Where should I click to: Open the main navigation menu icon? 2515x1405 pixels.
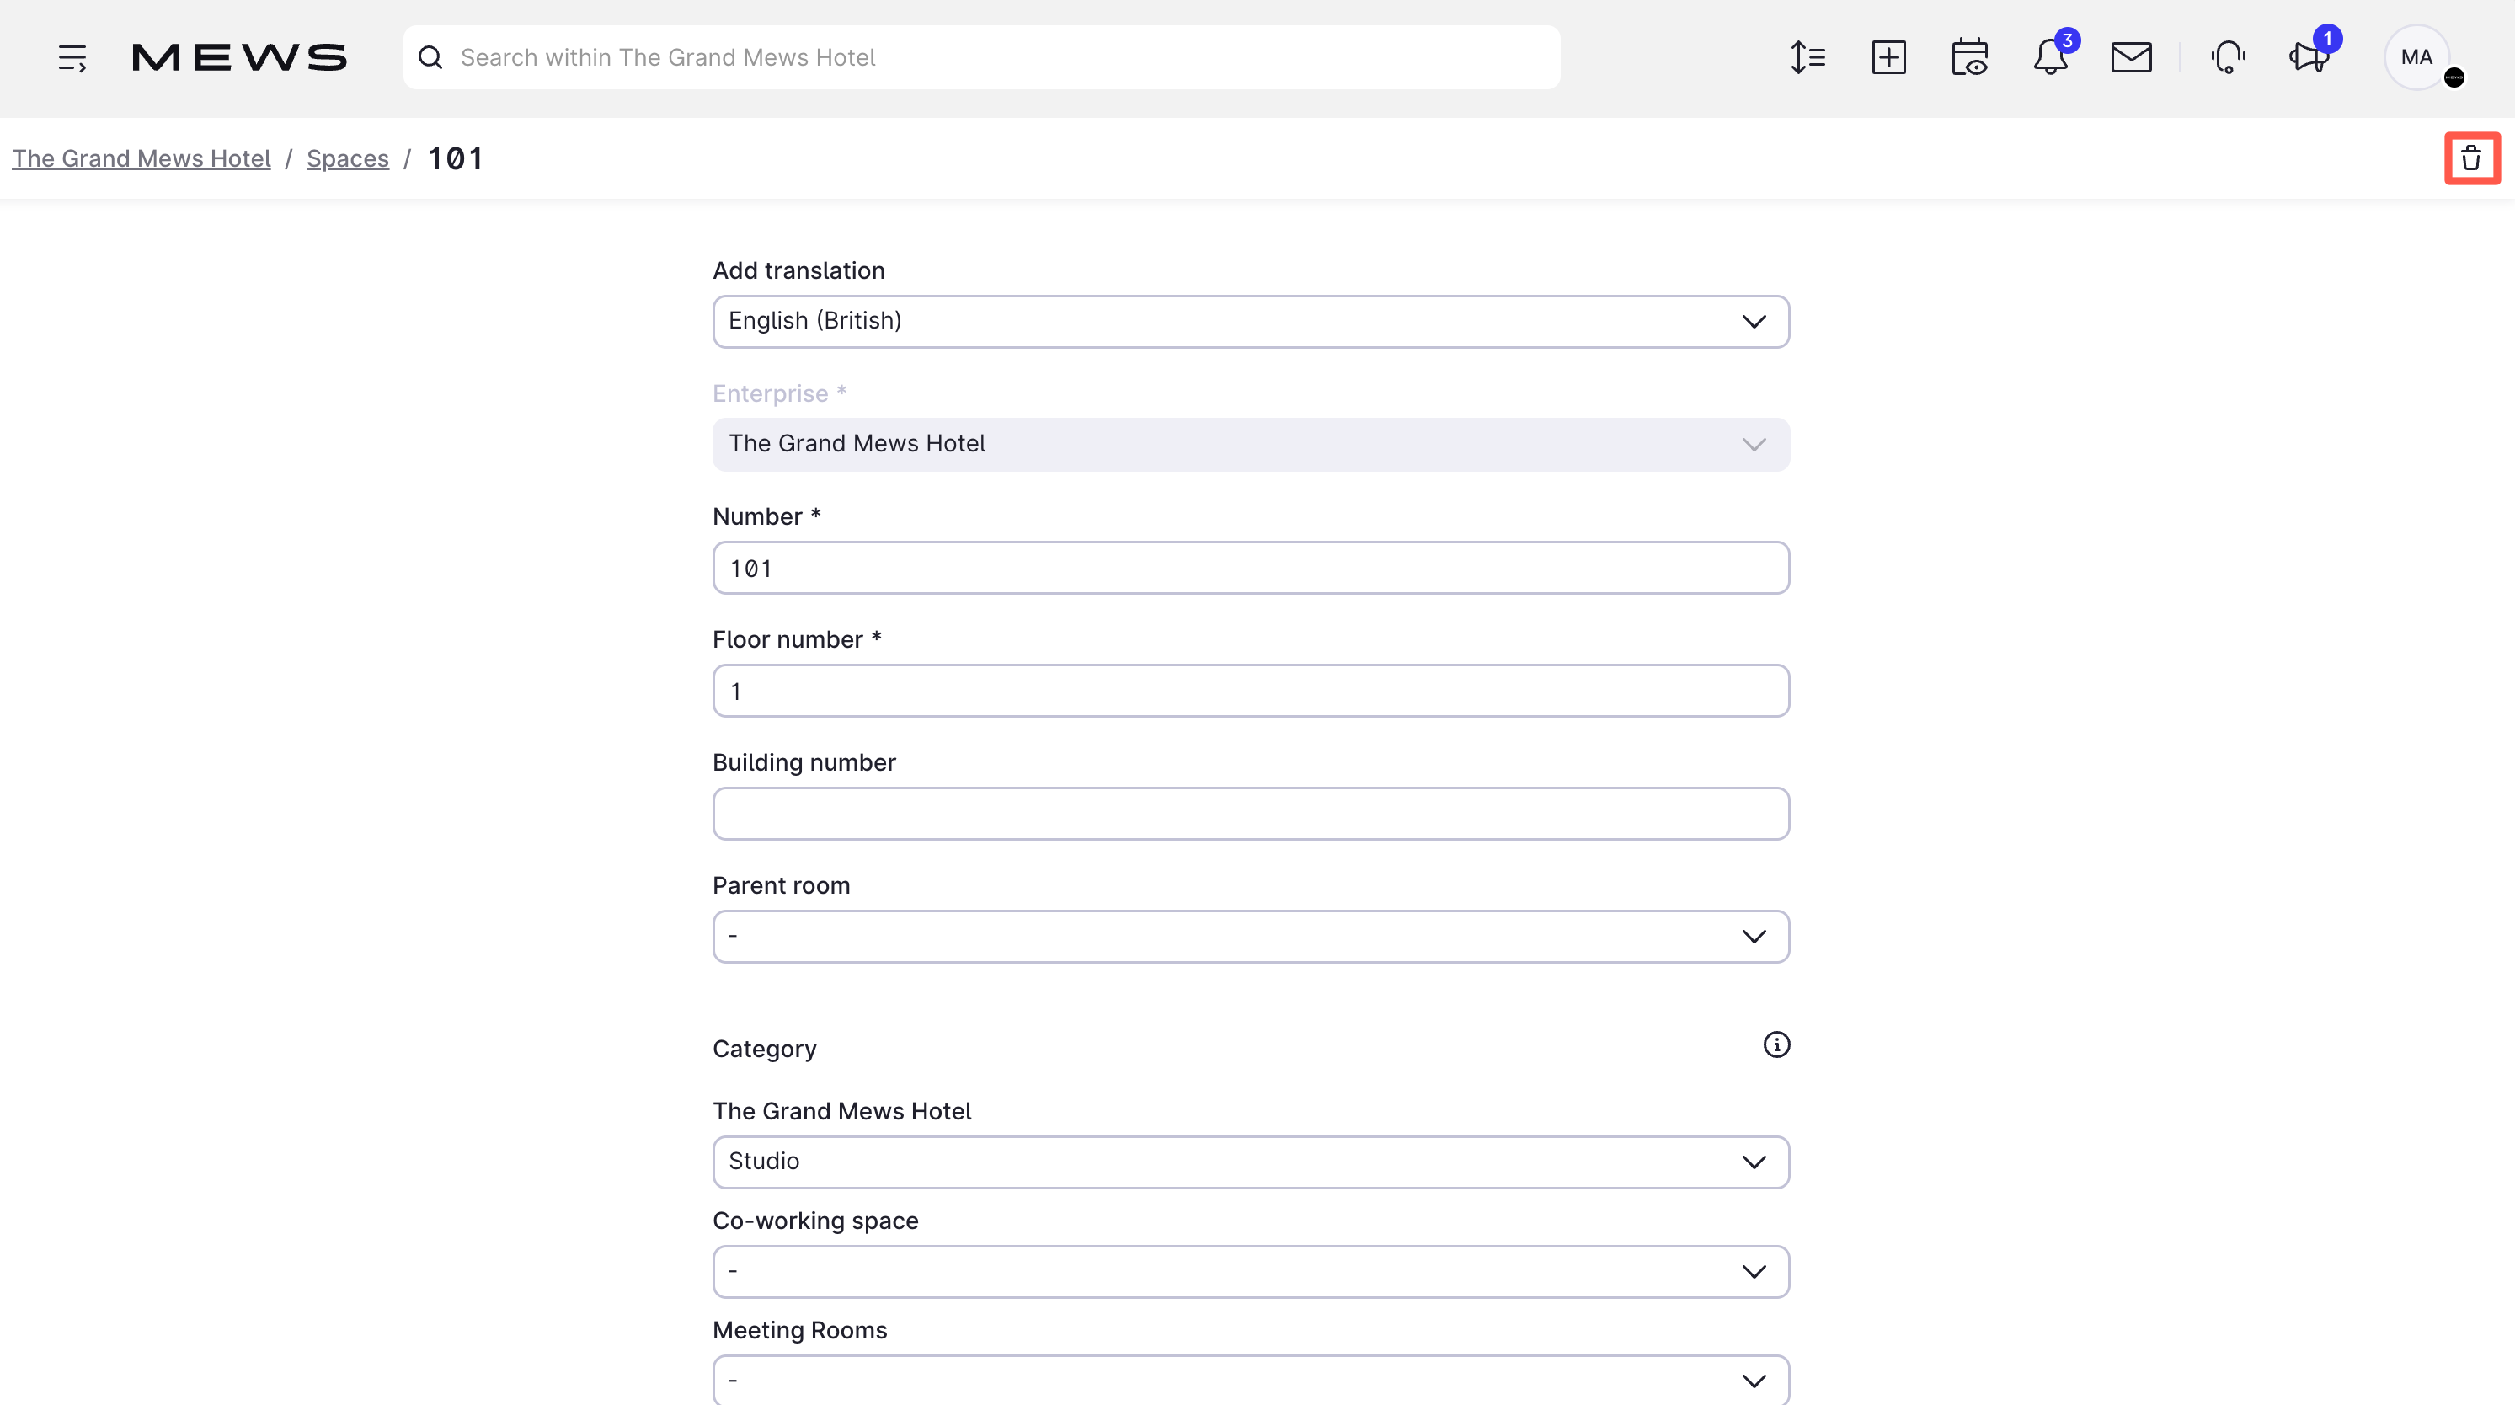tap(72, 57)
